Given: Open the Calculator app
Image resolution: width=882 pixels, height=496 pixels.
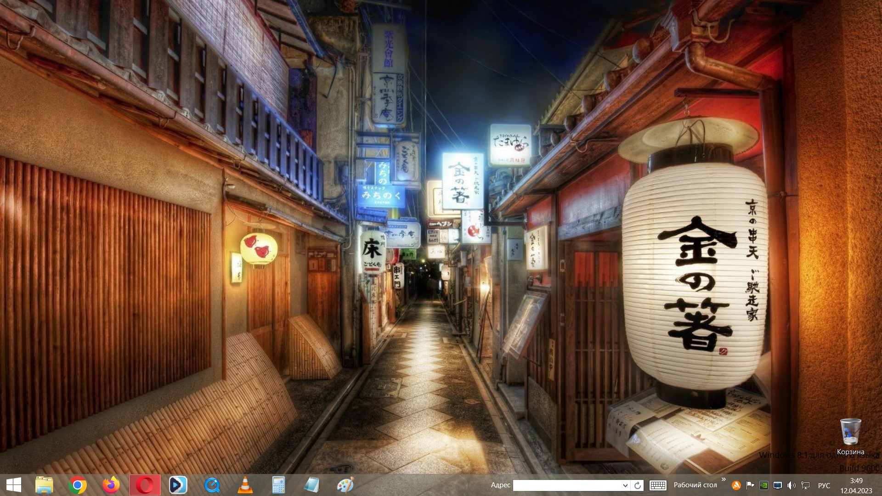Looking at the screenshot, I should 278,485.
